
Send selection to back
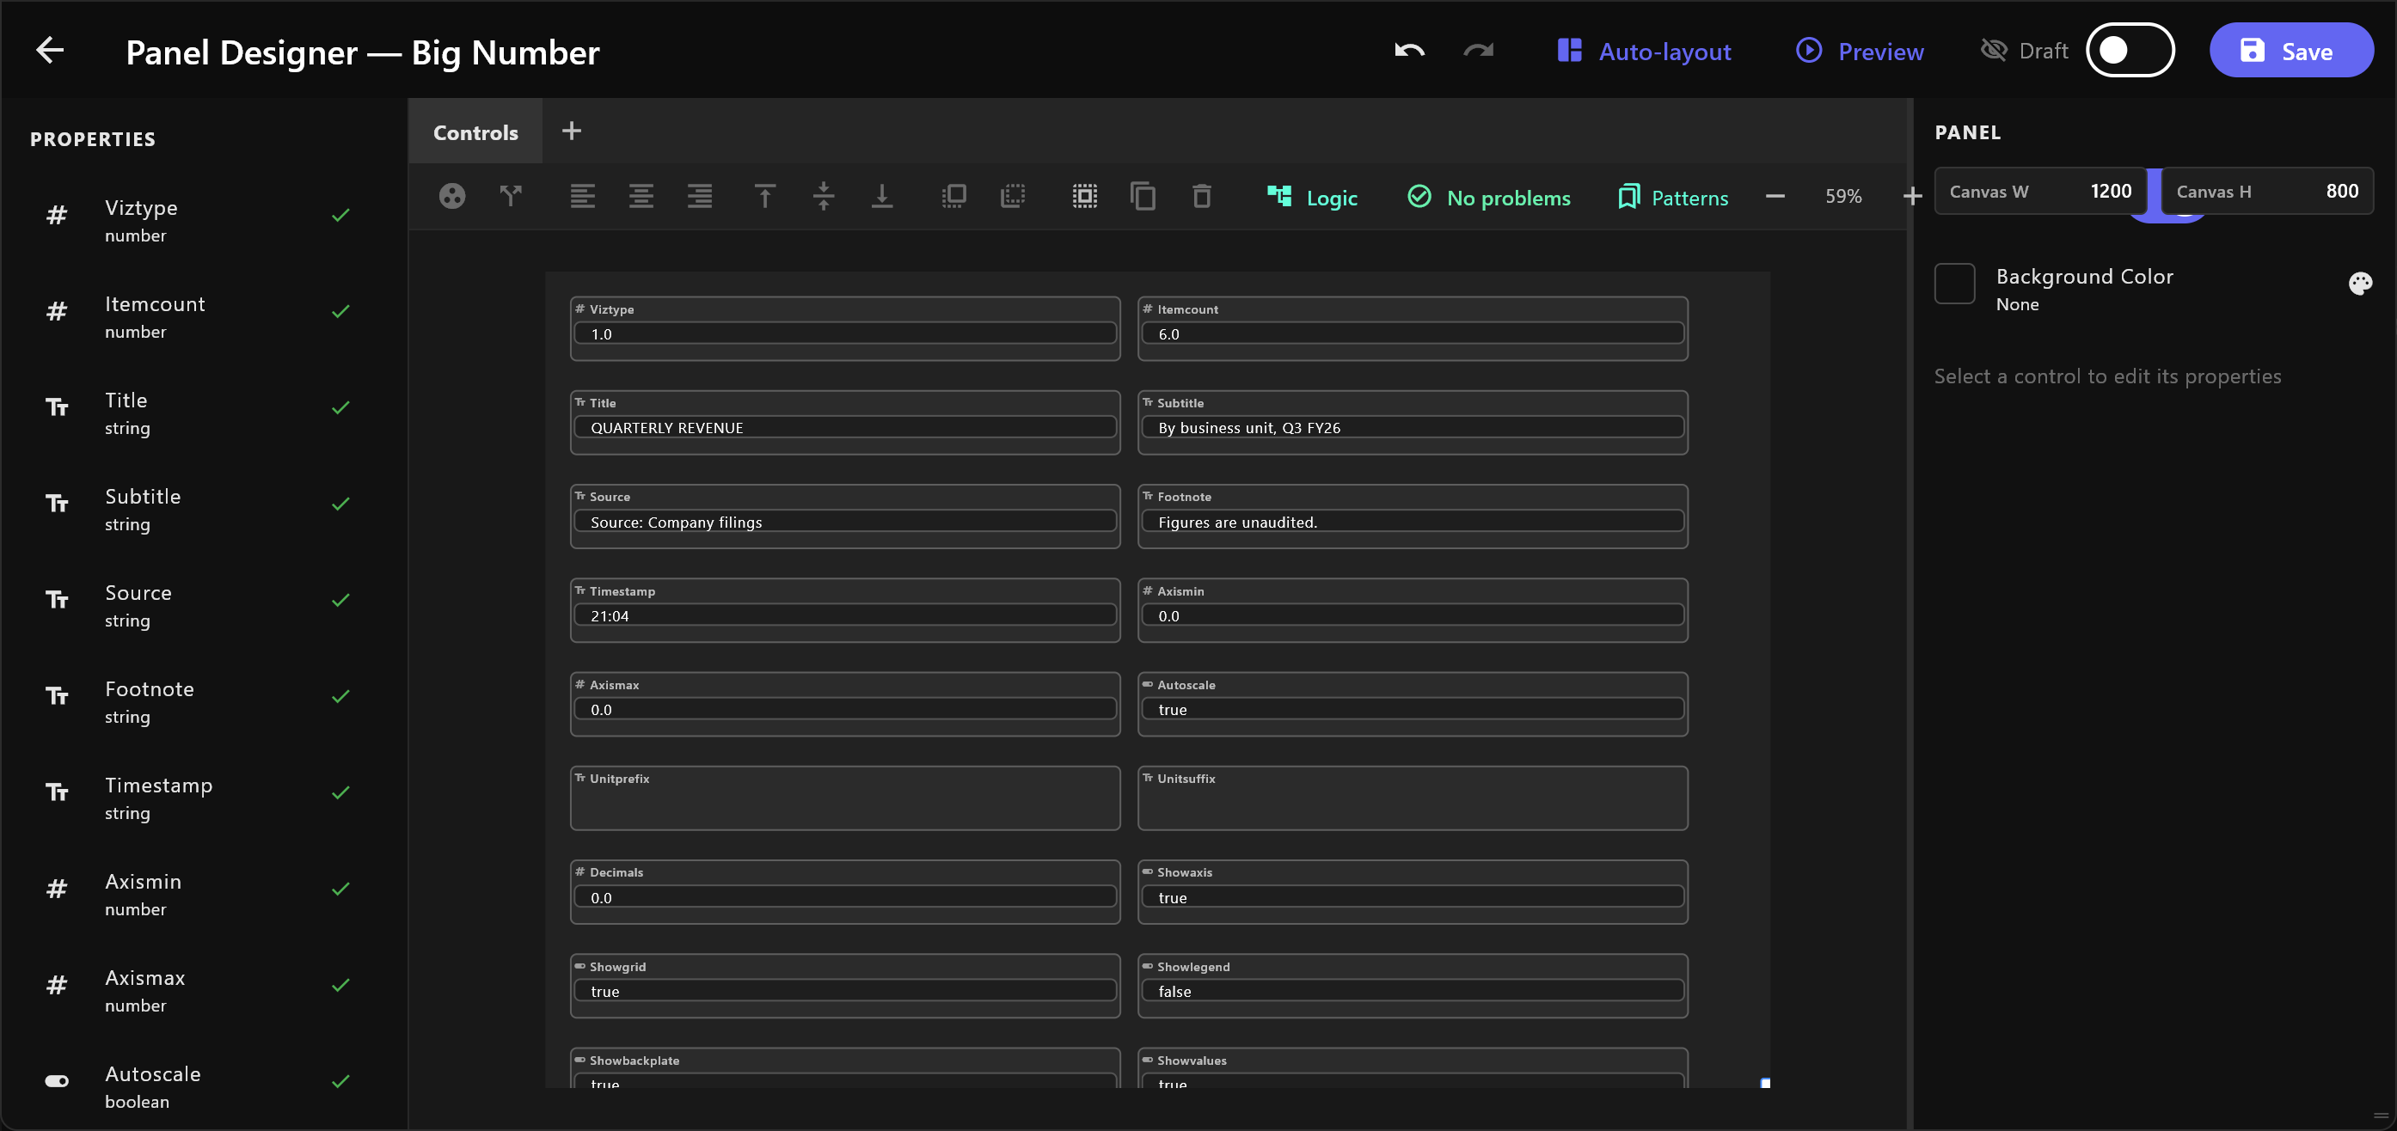[x=1013, y=196]
